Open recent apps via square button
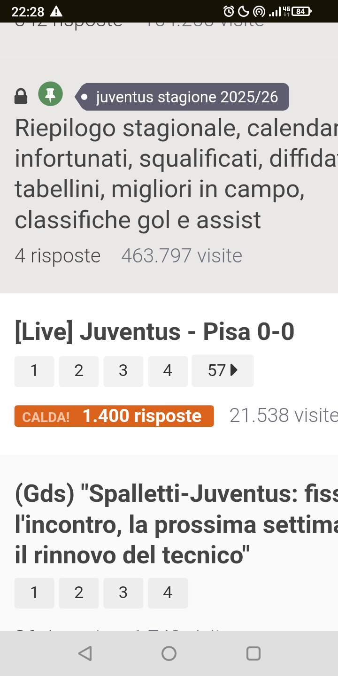This screenshot has width=338, height=676. pos(253,653)
